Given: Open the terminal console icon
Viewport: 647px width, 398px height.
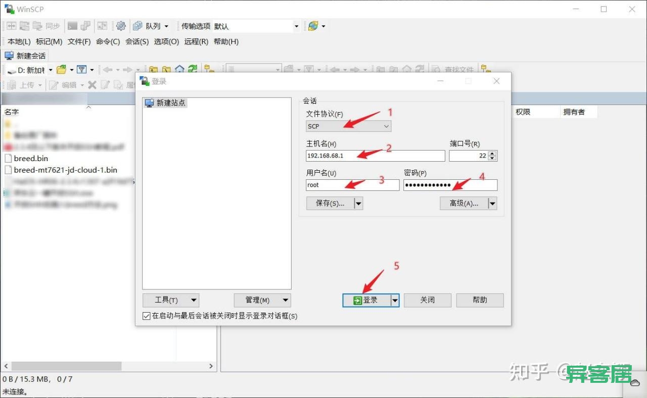Looking at the screenshot, I should 72,26.
